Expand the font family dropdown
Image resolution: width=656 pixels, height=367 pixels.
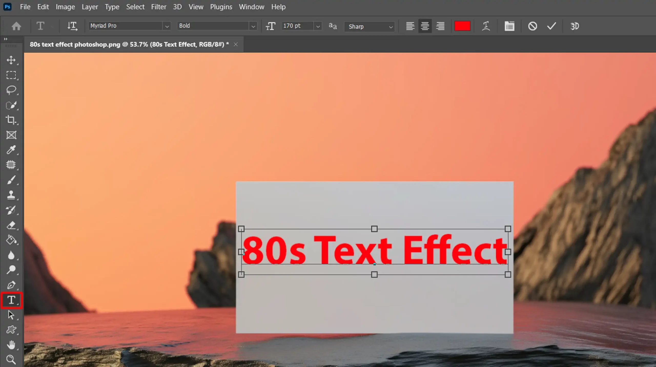click(167, 26)
